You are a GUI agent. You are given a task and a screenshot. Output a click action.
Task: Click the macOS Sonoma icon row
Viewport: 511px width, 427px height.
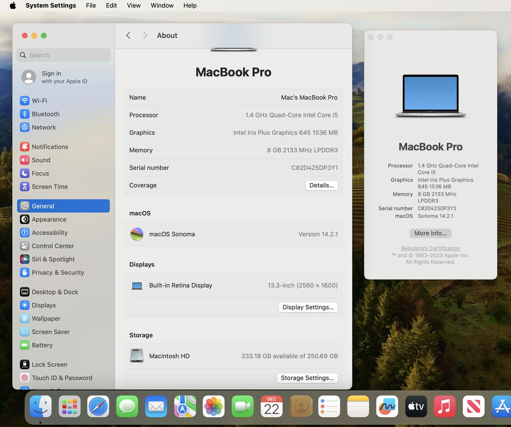(x=233, y=234)
